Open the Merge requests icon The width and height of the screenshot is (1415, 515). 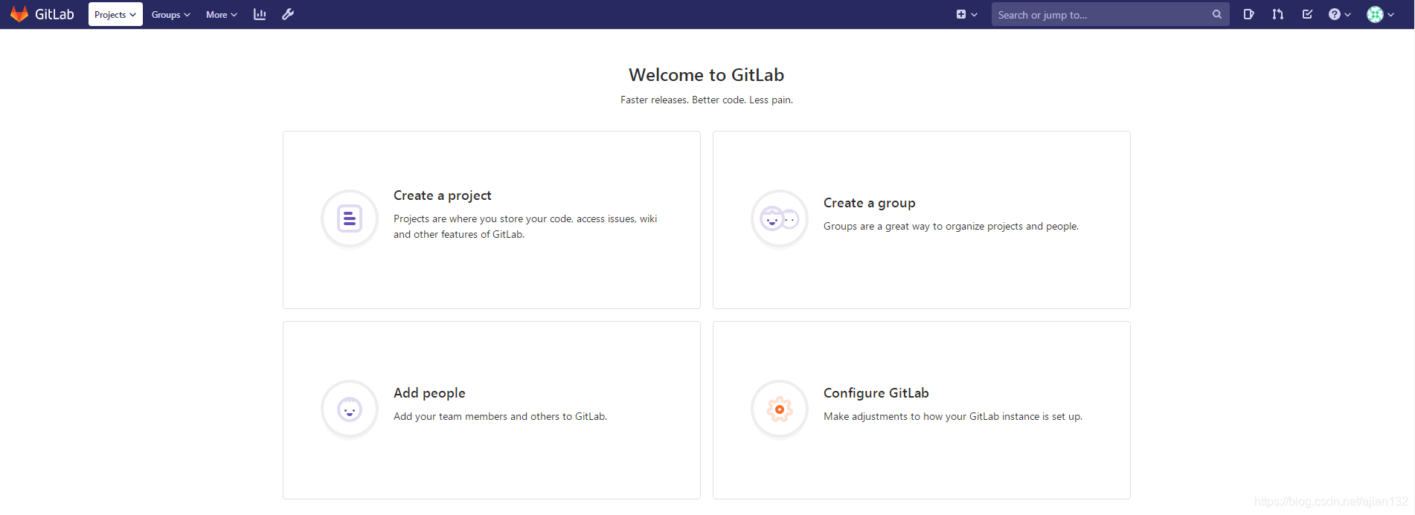coord(1277,14)
